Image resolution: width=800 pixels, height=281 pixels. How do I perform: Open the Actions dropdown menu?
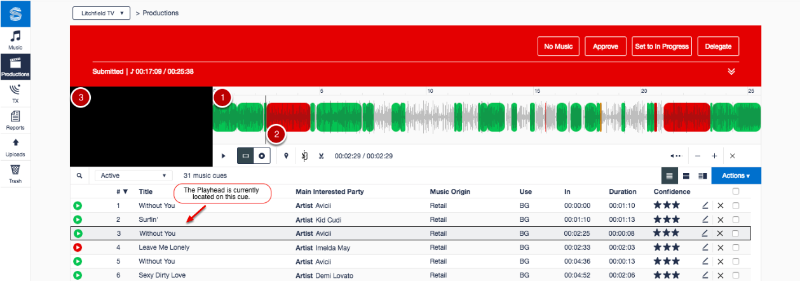click(736, 175)
